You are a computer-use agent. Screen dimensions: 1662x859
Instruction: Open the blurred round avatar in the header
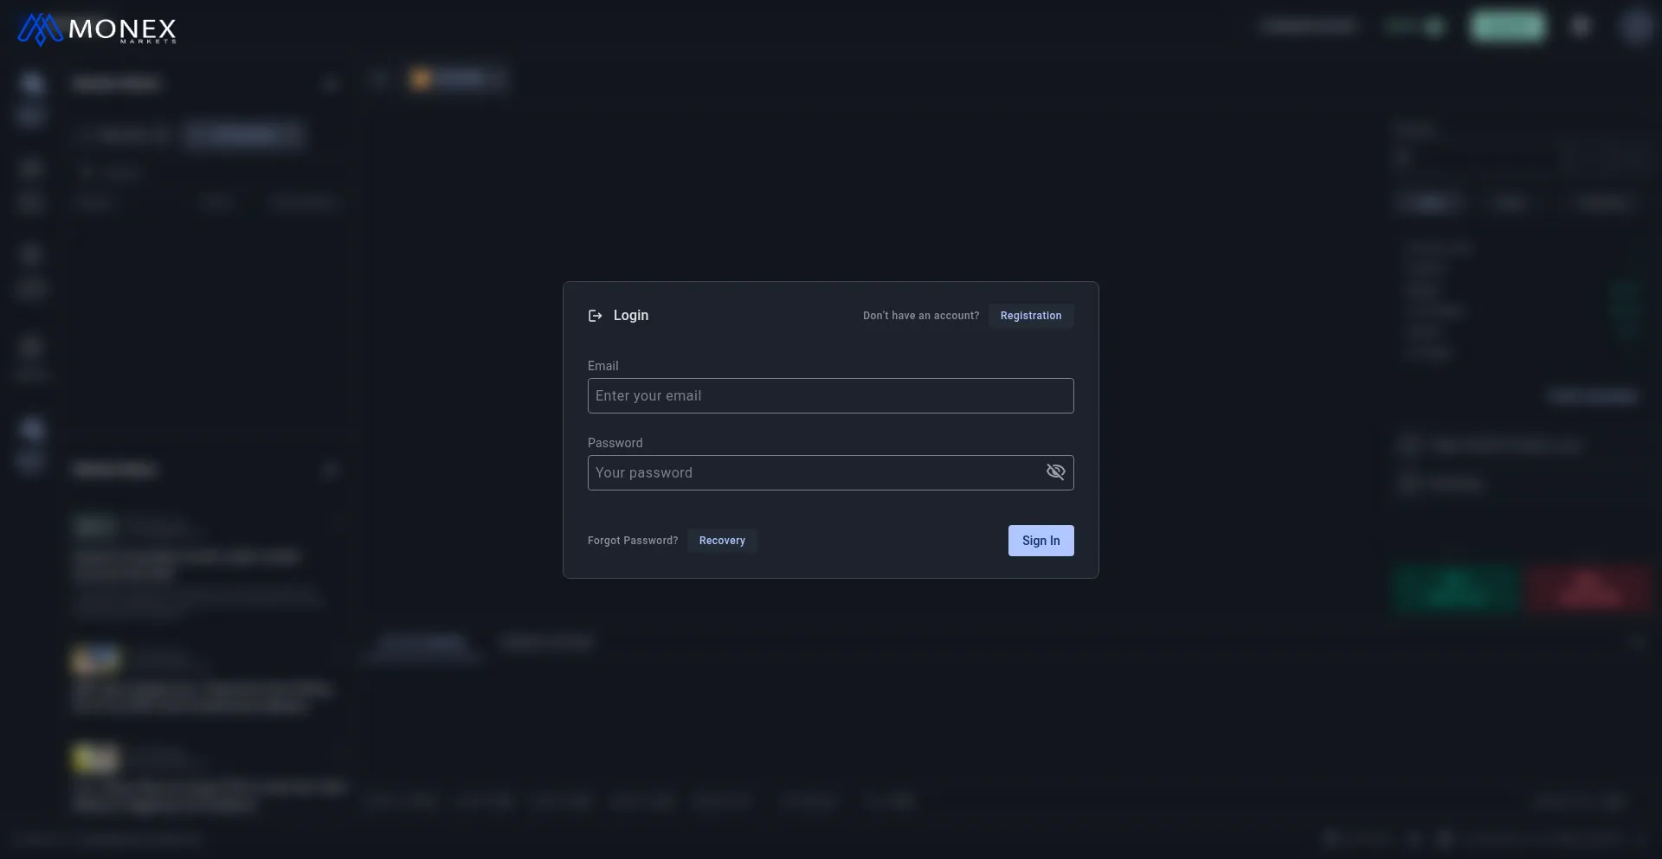coord(1635,27)
